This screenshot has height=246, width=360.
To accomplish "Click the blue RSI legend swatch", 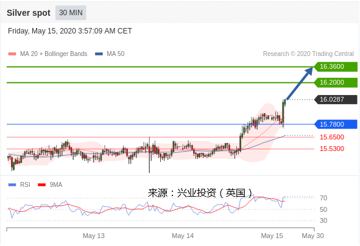I will click(12, 184).
